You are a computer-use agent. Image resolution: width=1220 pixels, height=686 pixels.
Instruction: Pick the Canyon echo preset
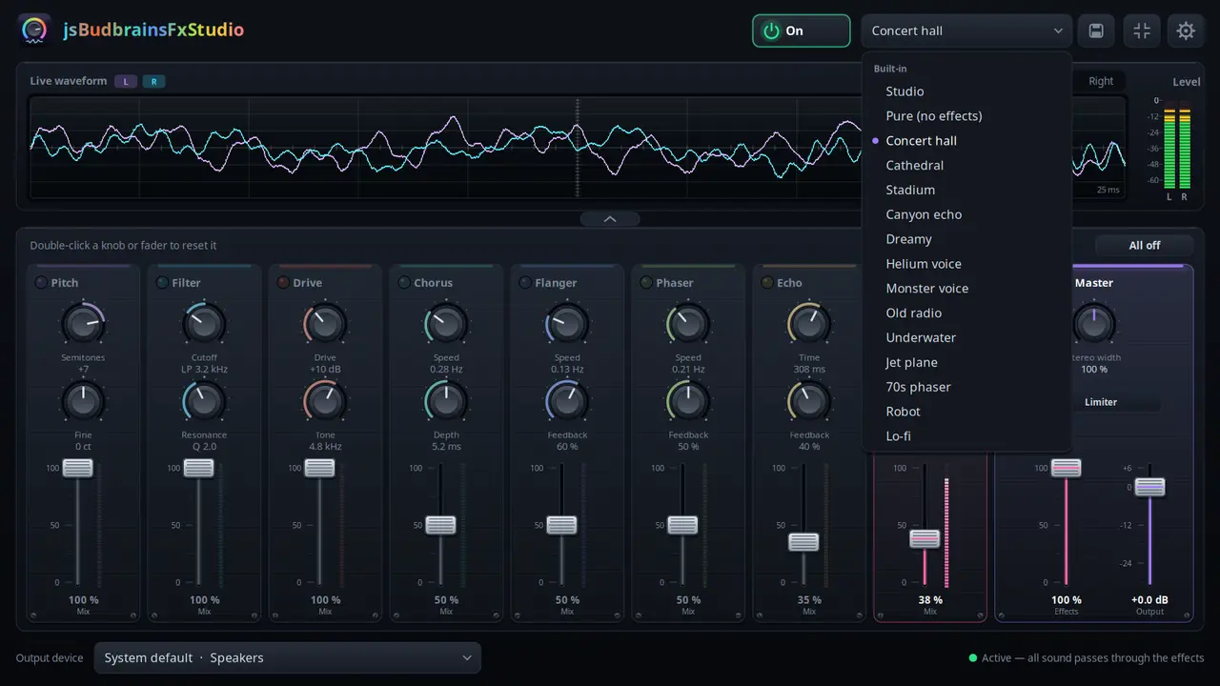pyautogui.click(x=966, y=214)
